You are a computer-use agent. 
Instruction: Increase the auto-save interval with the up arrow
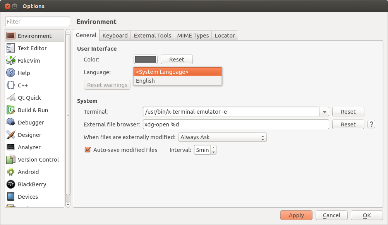point(214,148)
